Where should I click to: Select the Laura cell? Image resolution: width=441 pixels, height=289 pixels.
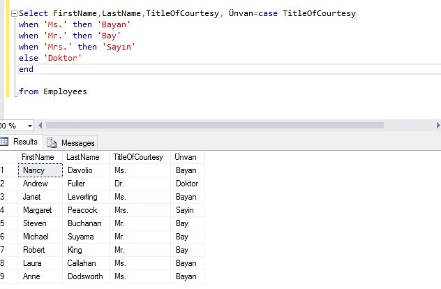coord(40,263)
